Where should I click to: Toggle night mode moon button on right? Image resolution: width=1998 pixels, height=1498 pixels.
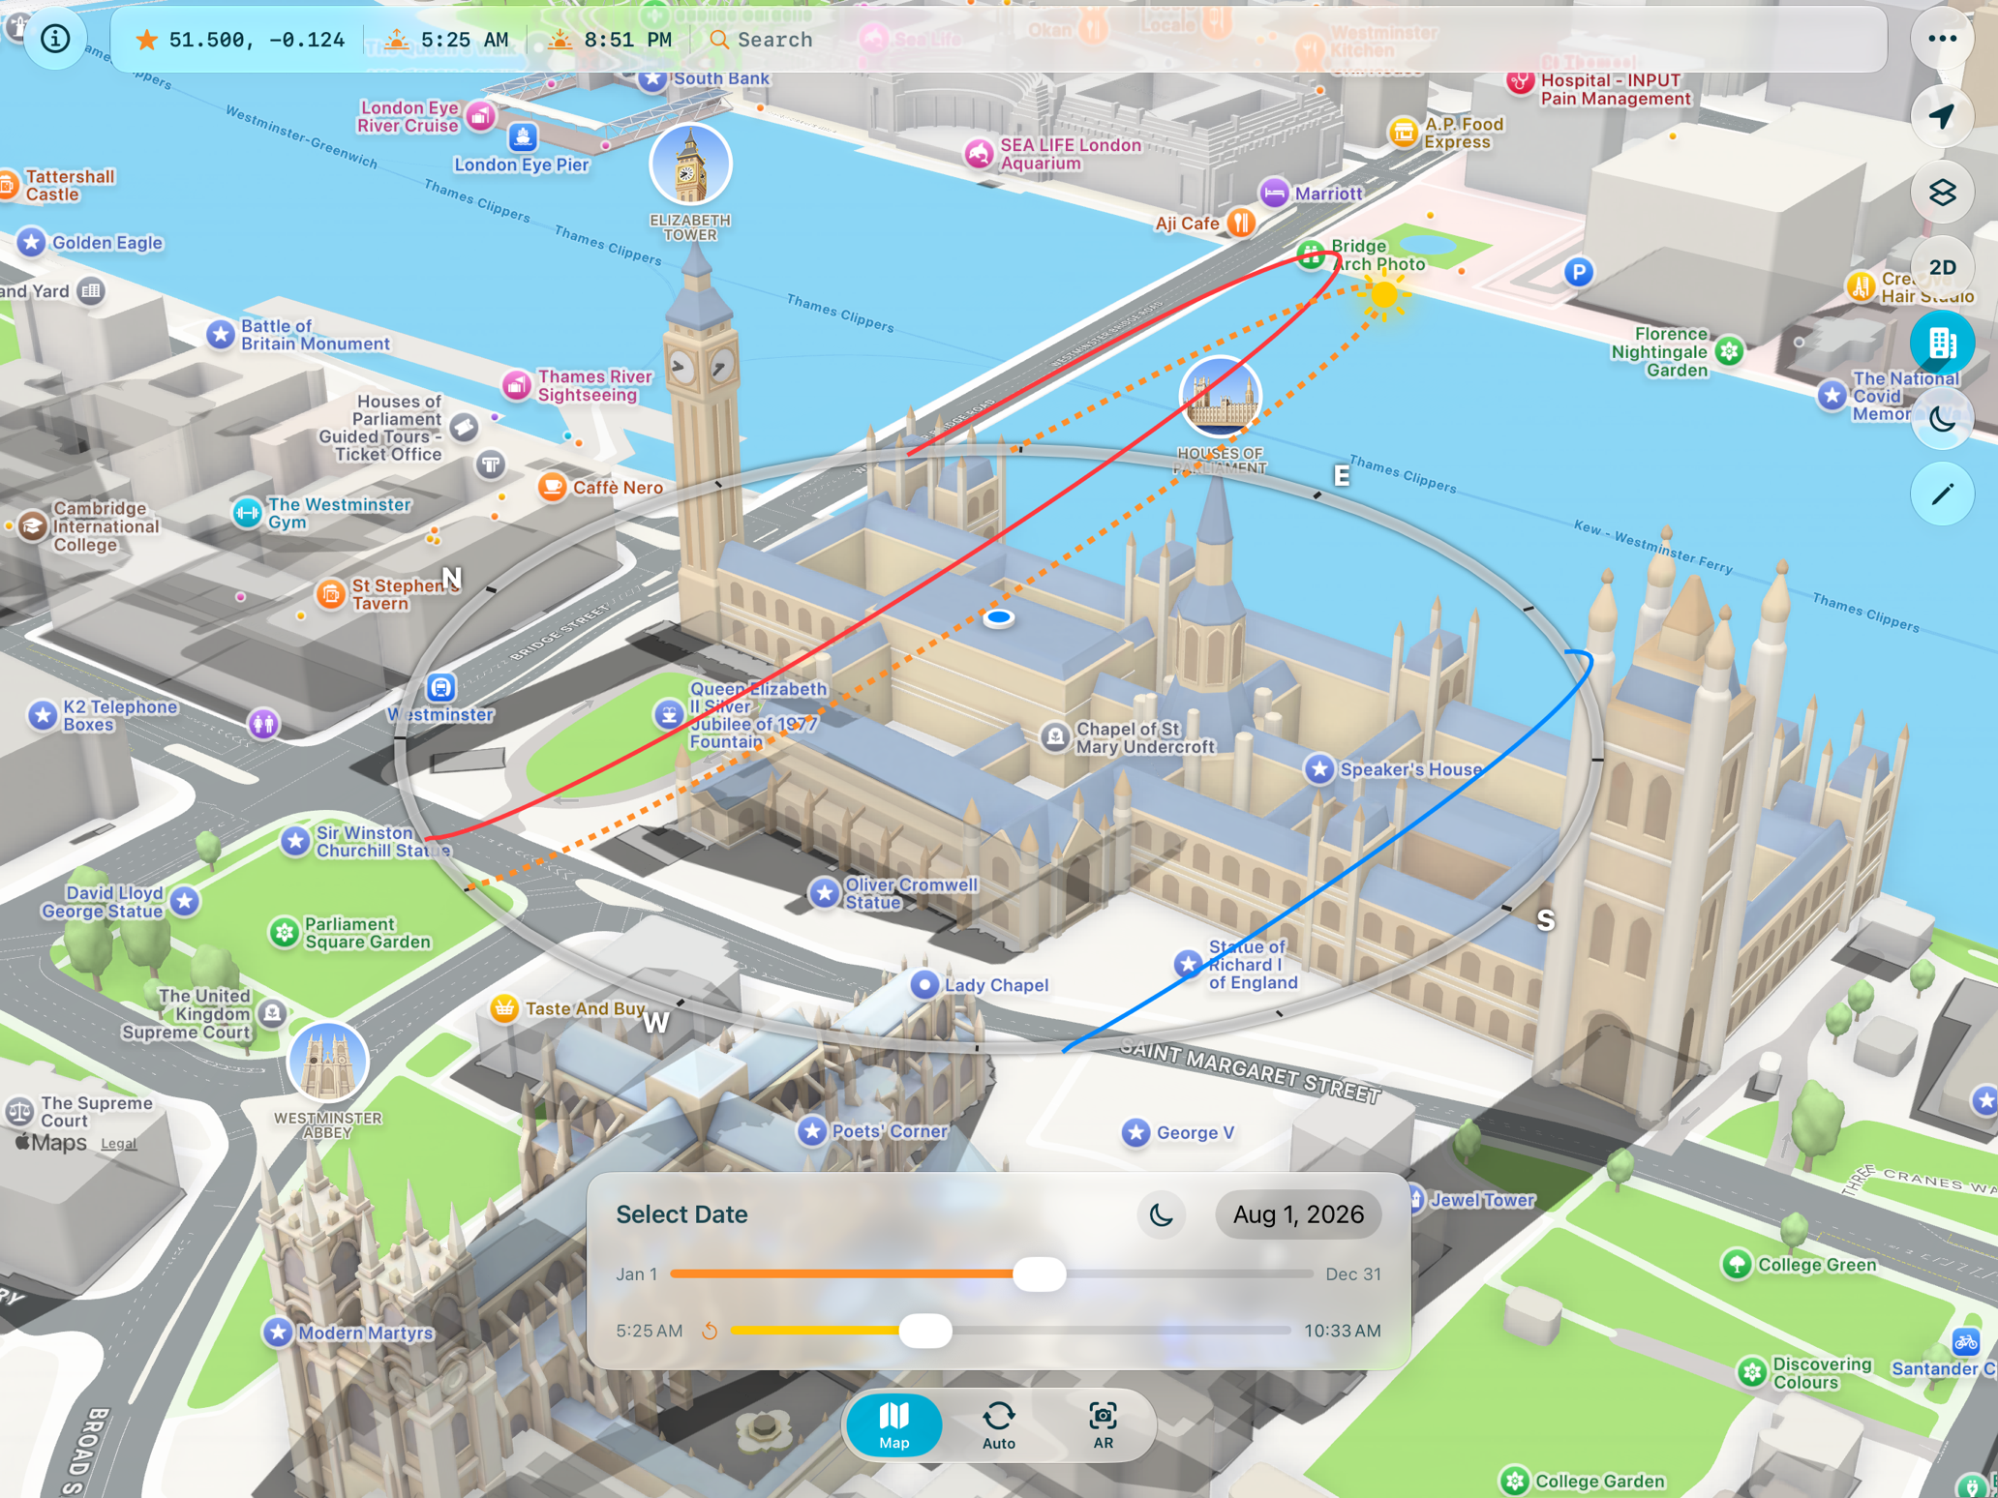pos(1942,419)
